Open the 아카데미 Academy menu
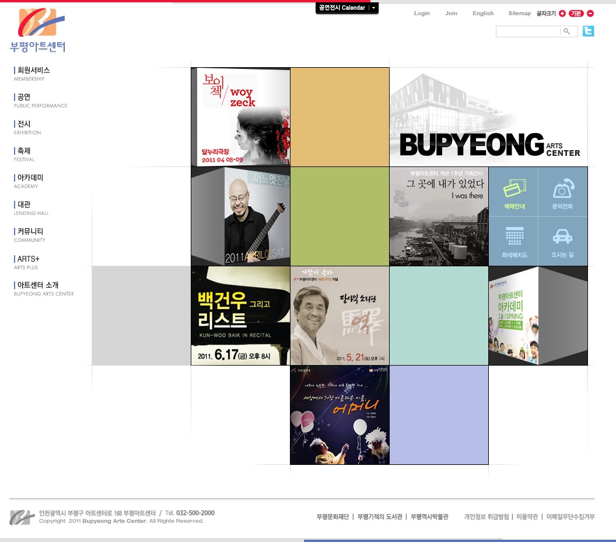 coord(28,181)
